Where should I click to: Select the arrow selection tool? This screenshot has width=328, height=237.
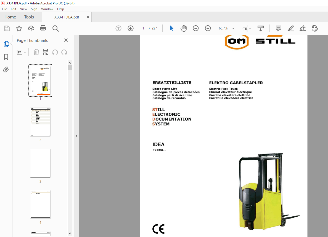tap(171, 28)
